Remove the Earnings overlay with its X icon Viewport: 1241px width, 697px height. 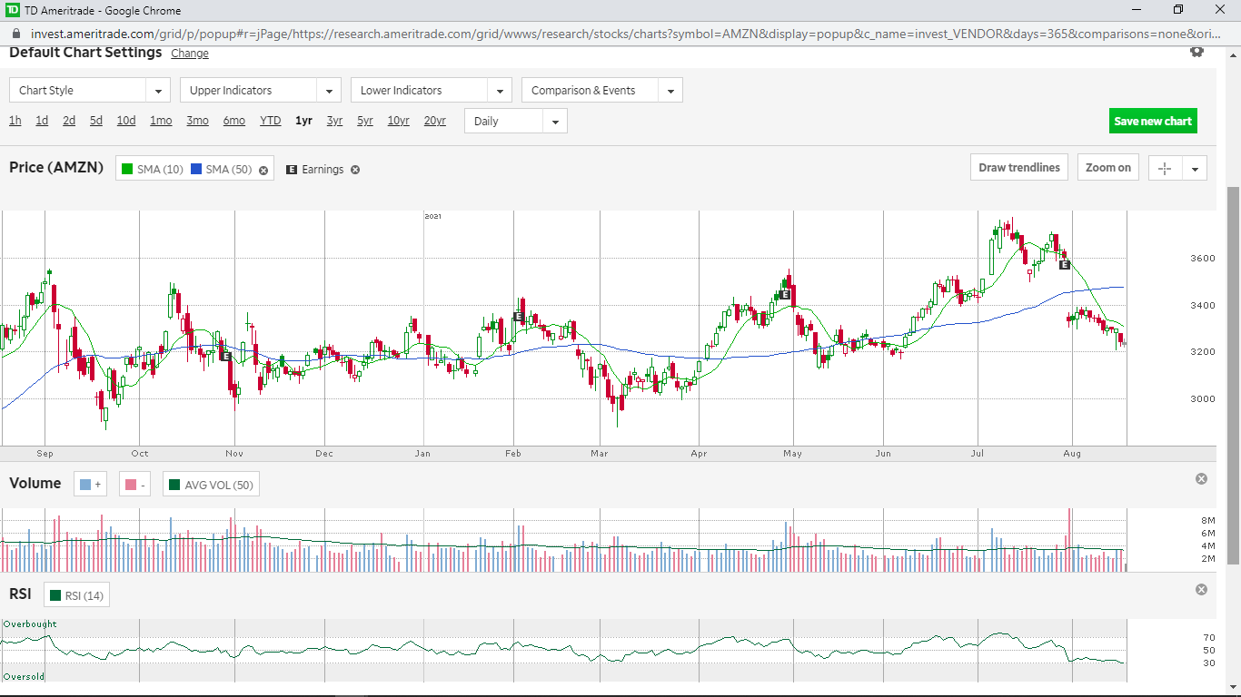355,170
